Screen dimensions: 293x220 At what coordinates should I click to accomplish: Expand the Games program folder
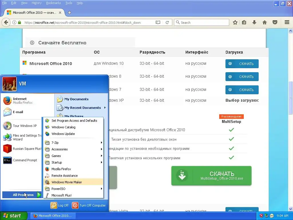coord(73,156)
